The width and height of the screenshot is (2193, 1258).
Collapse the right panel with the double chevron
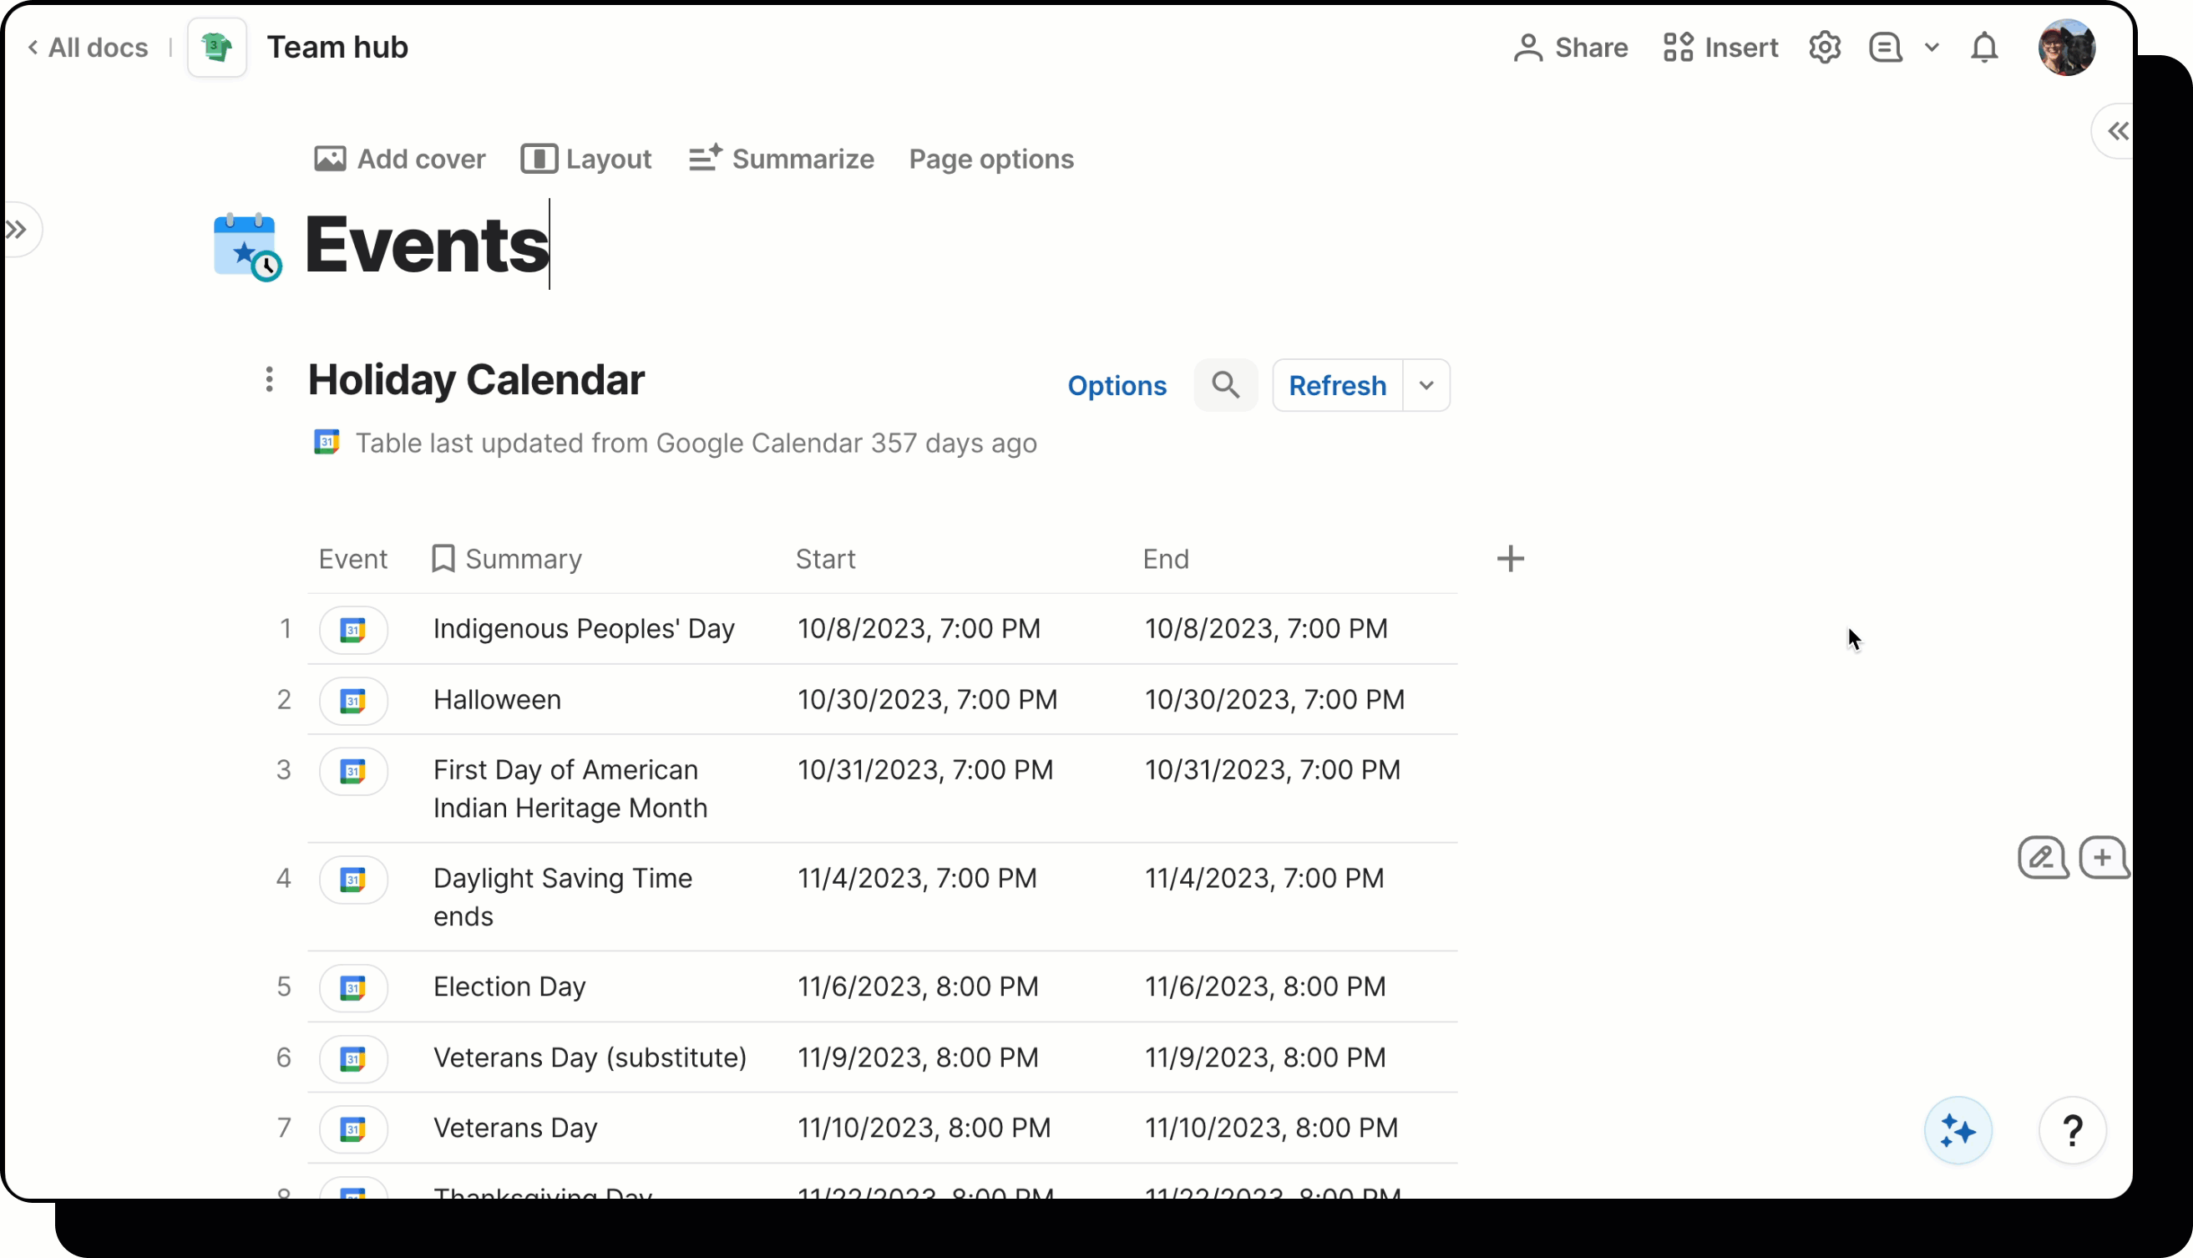click(2118, 130)
